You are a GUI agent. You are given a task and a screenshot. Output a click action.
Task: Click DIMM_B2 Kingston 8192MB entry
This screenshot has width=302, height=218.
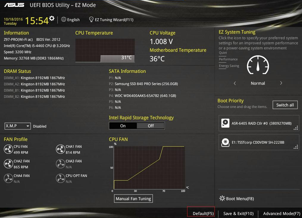(x=34, y=96)
